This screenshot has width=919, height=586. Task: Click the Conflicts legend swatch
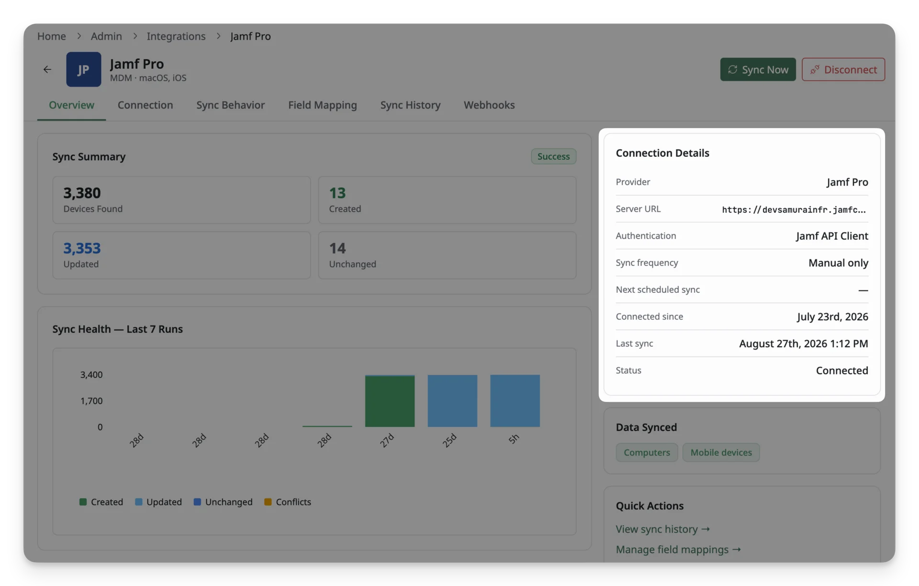(x=268, y=502)
